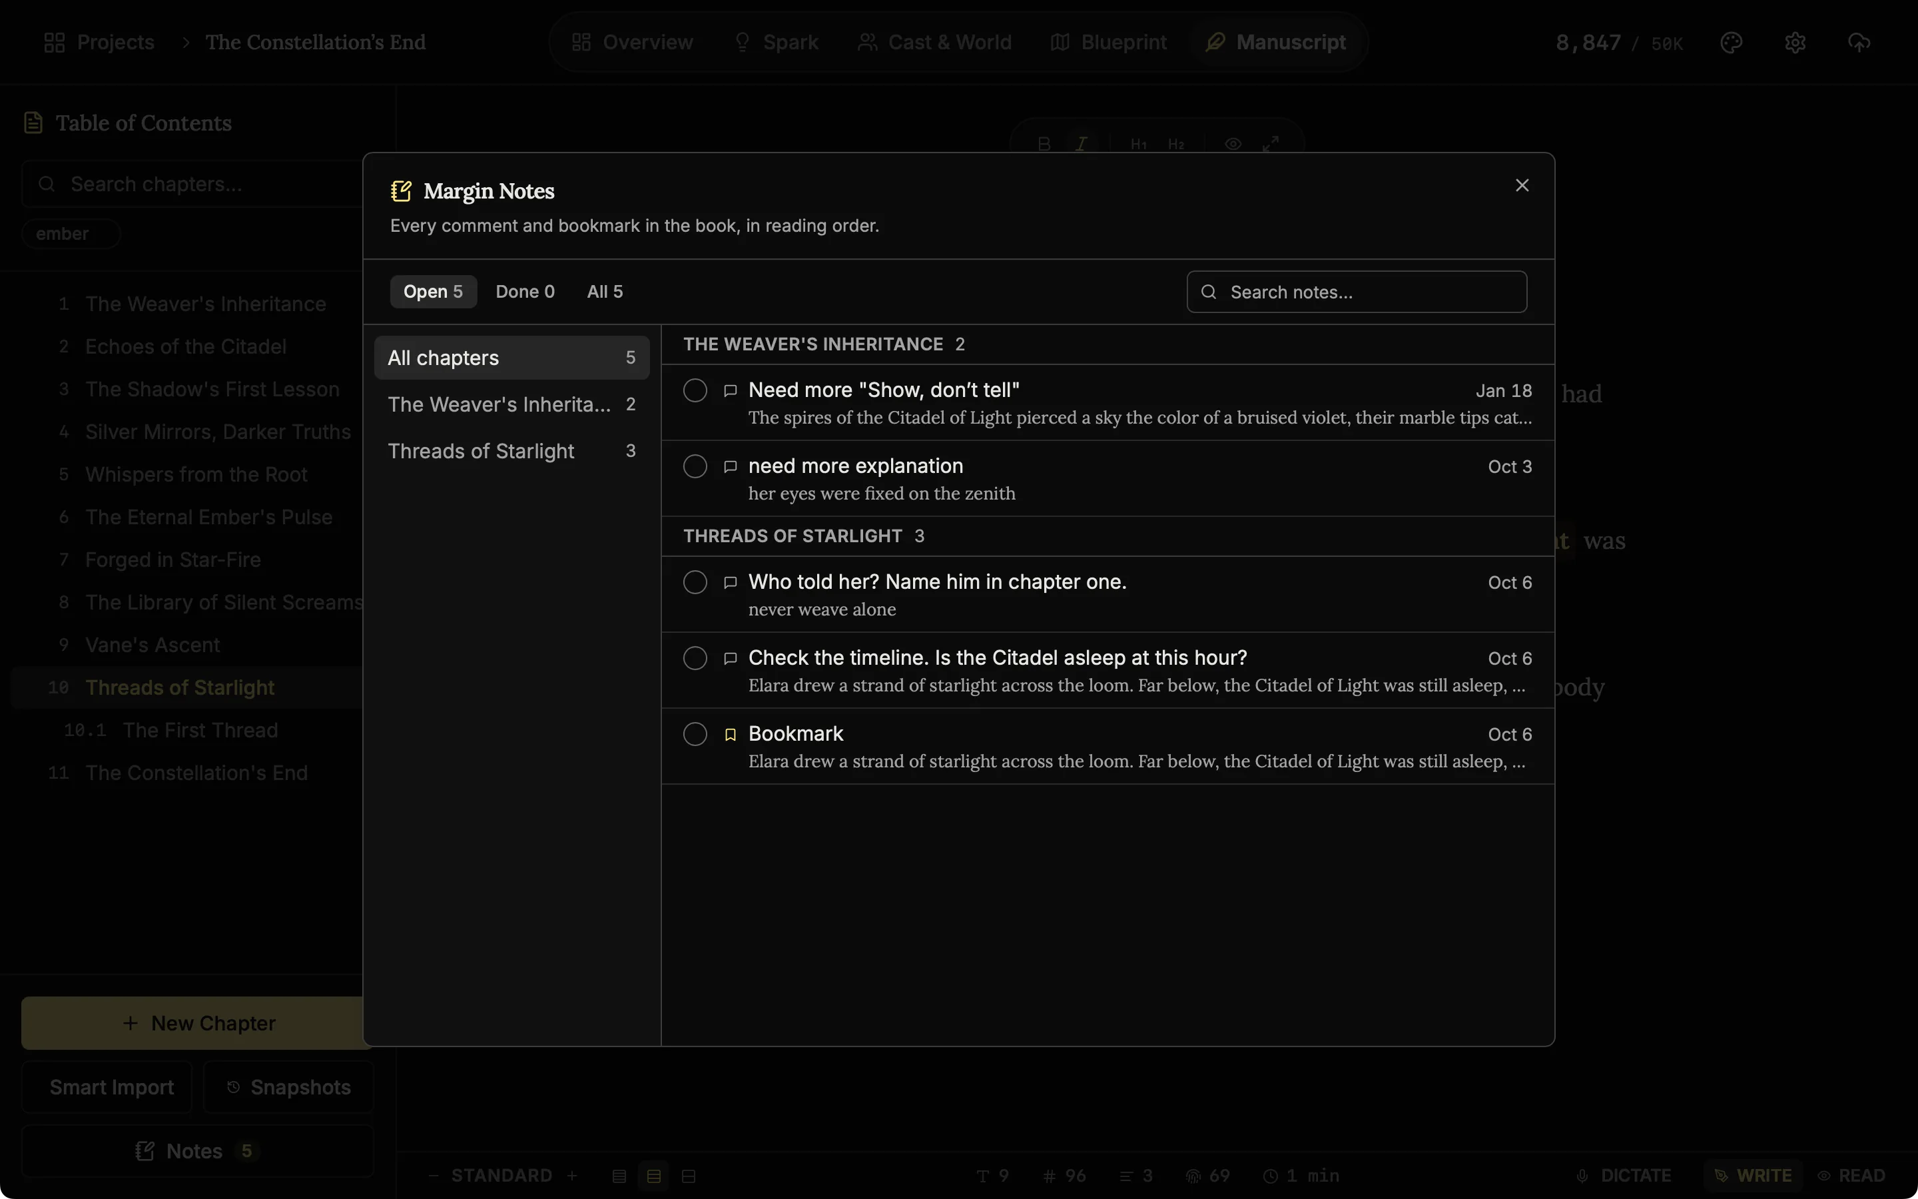
Task: Mark "need more explanation" note as done
Action: [695, 466]
